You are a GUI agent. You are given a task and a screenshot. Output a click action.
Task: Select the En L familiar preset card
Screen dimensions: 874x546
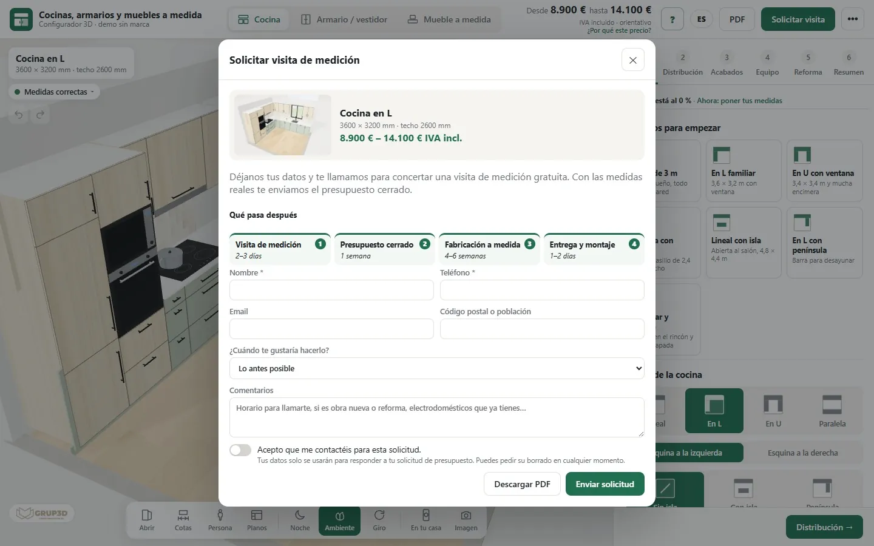[744, 171]
